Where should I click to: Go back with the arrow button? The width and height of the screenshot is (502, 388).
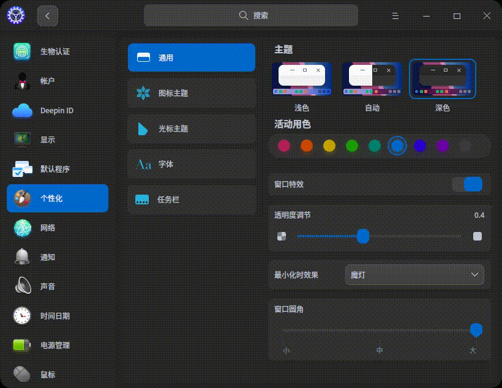[x=48, y=16]
